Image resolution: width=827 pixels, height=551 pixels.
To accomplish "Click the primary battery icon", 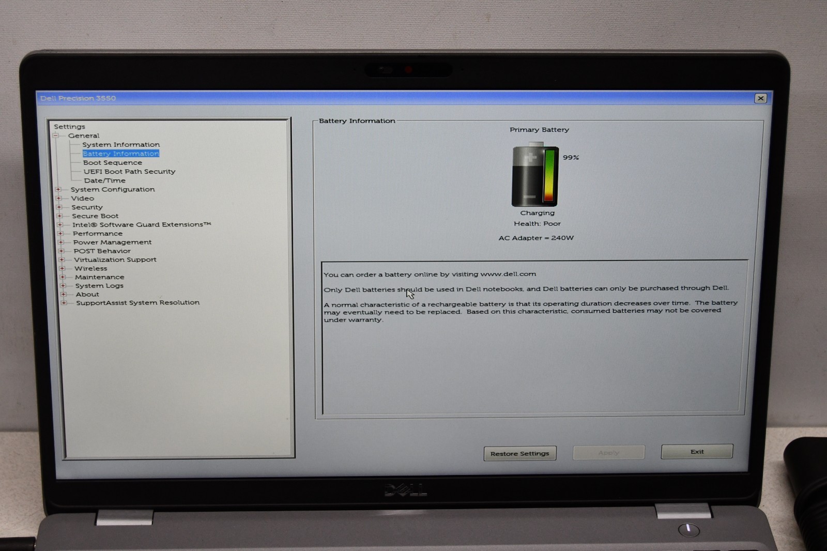I will click(535, 175).
